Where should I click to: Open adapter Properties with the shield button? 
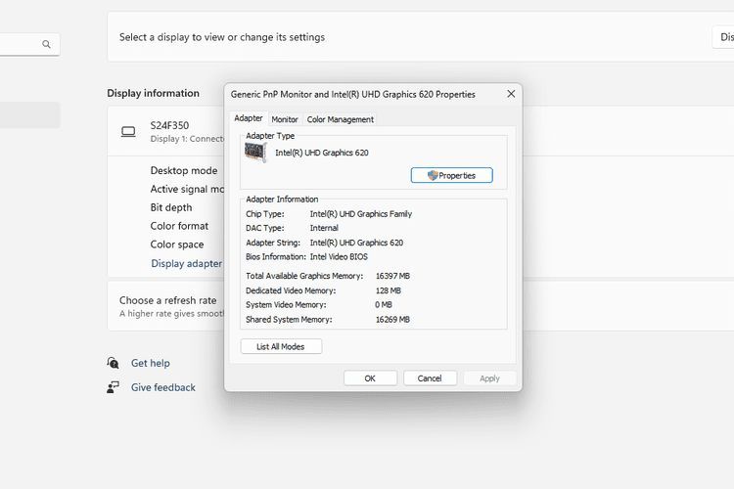pyautogui.click(x=451, y=175)
